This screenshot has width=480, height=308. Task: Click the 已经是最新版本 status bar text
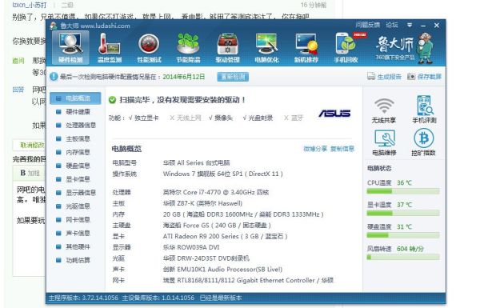point(221,298)
